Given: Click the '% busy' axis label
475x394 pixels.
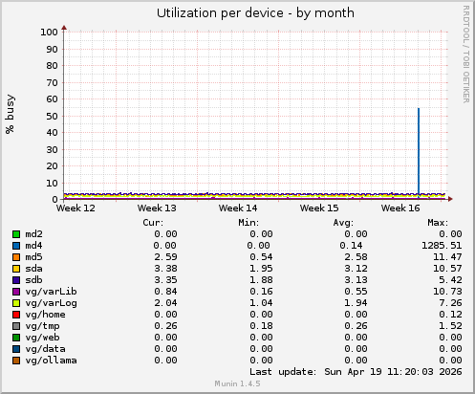Looking at the screenshot, I should 10,114.
